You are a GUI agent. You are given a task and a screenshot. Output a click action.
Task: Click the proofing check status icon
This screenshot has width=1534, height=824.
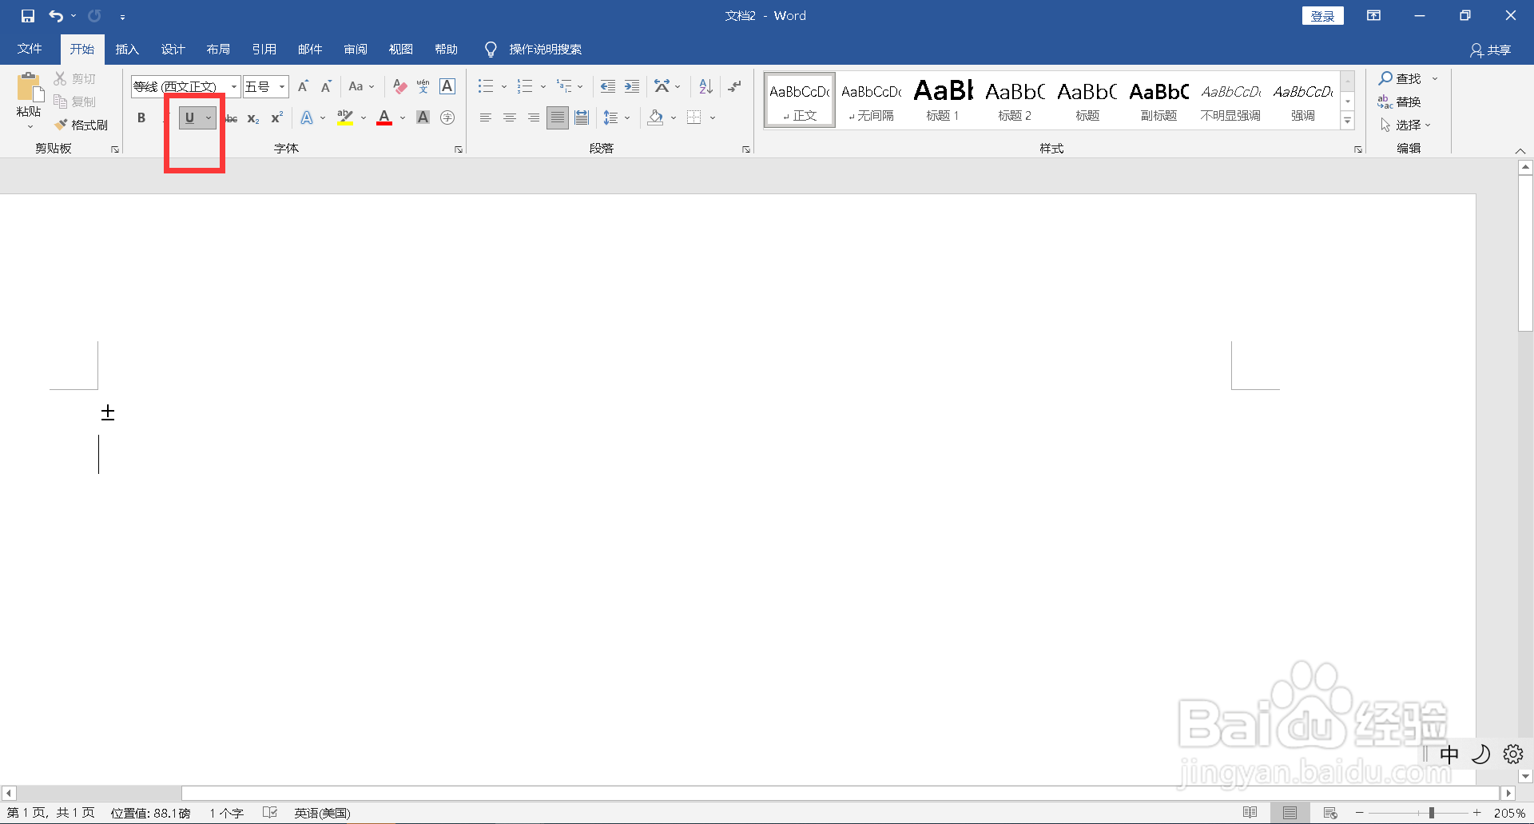[270, 813]
